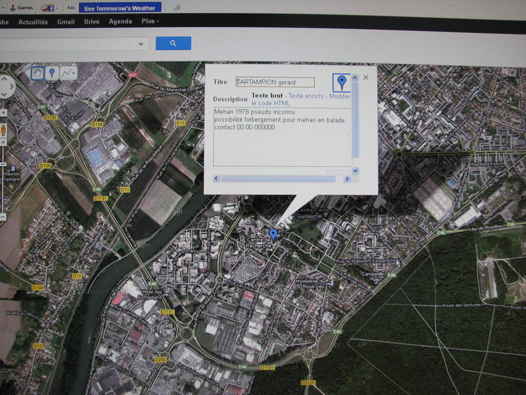
Task: Open the Actualités menu item
Action: coord(33,22)
